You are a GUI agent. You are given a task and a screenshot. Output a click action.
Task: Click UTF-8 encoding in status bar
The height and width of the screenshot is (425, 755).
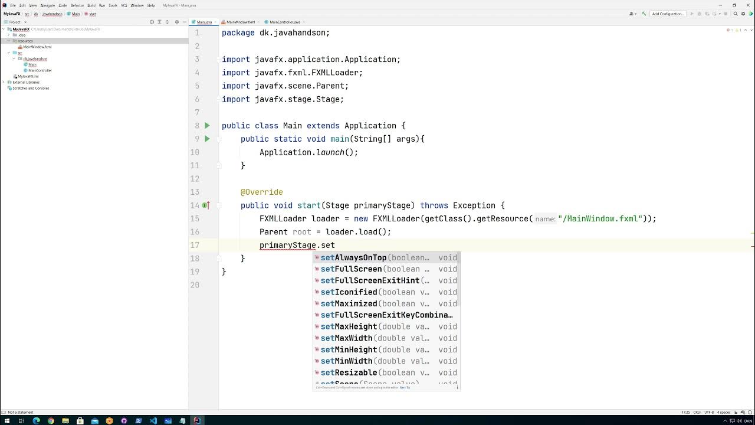[x=709, y=412]
